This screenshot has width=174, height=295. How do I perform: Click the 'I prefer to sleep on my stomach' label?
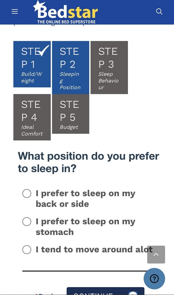pos(85,227)
